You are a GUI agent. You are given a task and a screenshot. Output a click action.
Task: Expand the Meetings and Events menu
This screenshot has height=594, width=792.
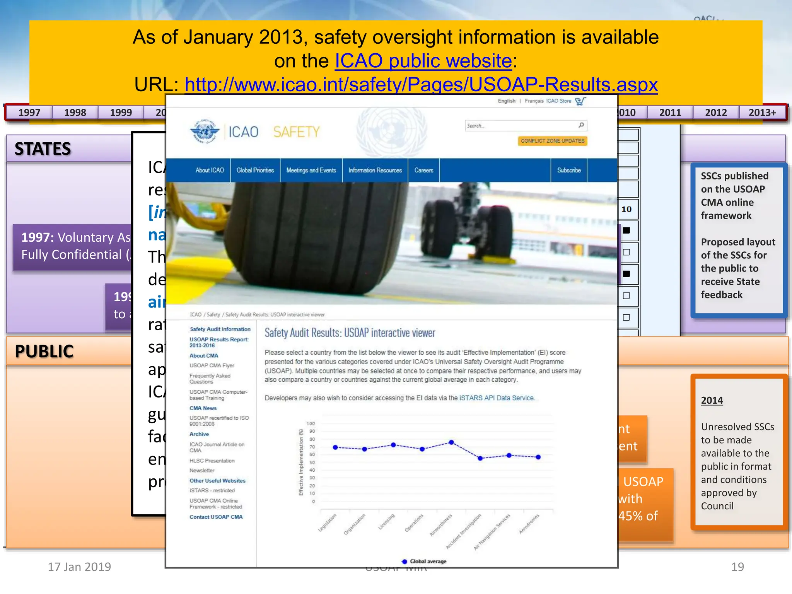311,170
